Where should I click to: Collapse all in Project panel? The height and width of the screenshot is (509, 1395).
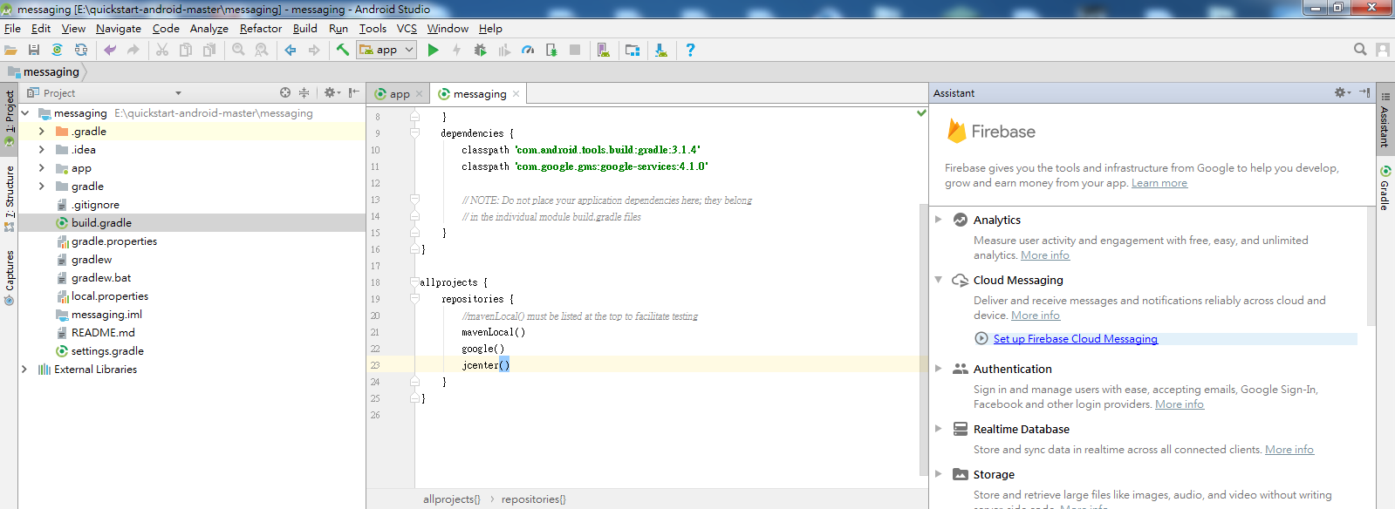coord(304,92)
